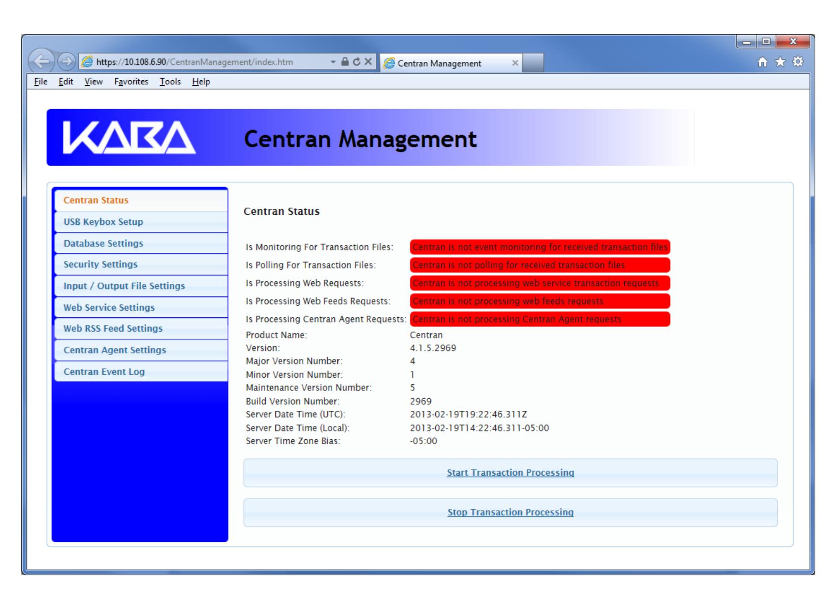
Task: Click Stop Transaction Processing link
Action: pos(511,512)
